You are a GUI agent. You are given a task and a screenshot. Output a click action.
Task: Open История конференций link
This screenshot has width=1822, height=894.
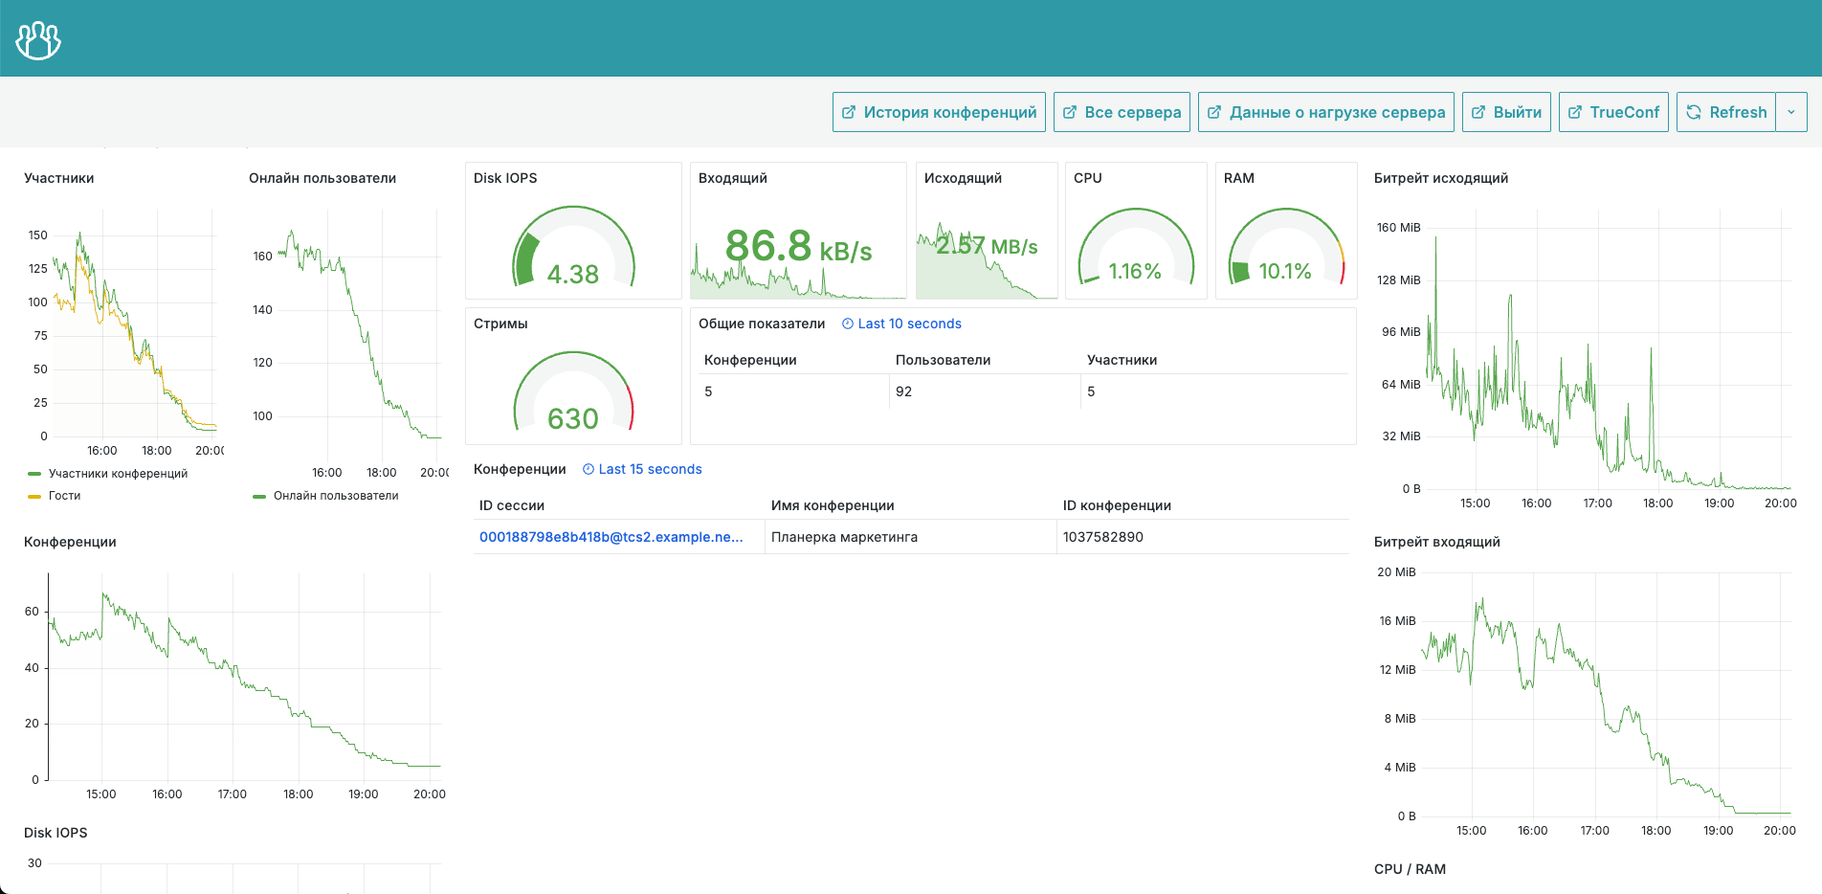pyautogui.click(x=939, y=112)
